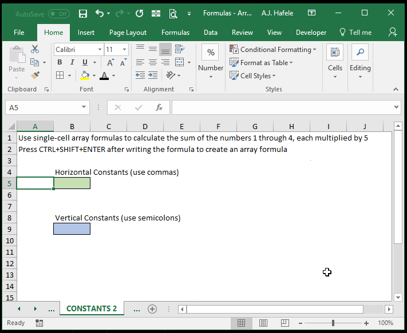Screen dimensions: 407x333
Task: Switch to the Formulas tab
Action: [x=176, y=33]
